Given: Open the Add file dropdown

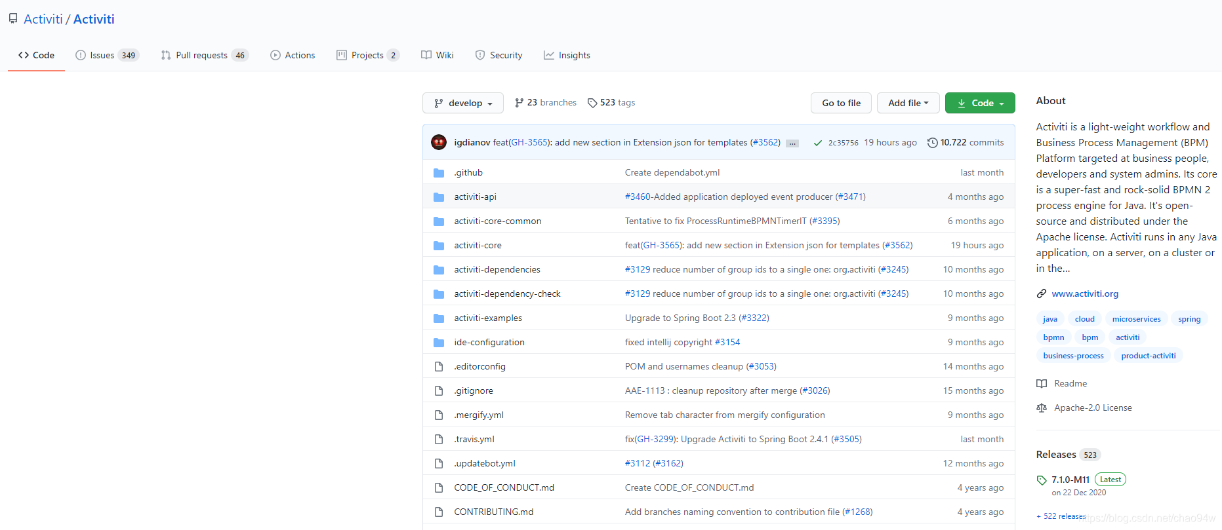Looking at the screenshot, I should [908, 103].
